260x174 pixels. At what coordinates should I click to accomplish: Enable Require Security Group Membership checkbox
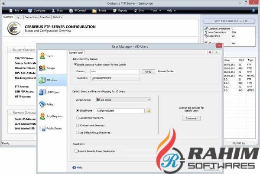coord(76,151)
